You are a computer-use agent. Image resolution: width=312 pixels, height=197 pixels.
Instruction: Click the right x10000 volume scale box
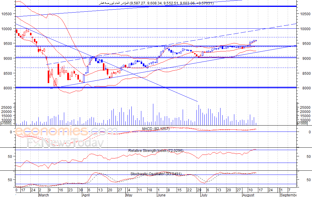[302, 123]
